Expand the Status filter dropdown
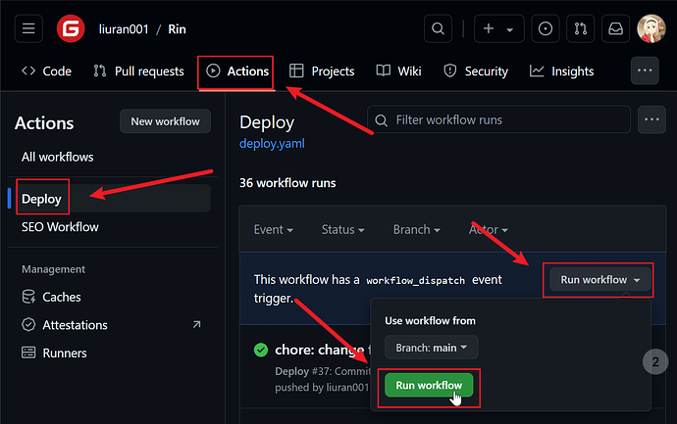 tap(342, 230)
